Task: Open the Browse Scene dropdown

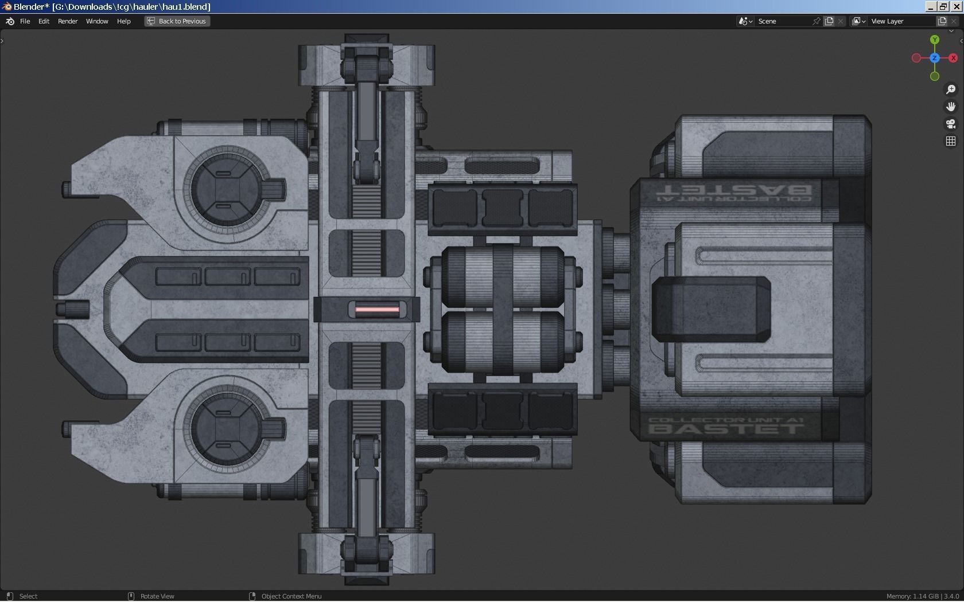Action: coord(745,21)
